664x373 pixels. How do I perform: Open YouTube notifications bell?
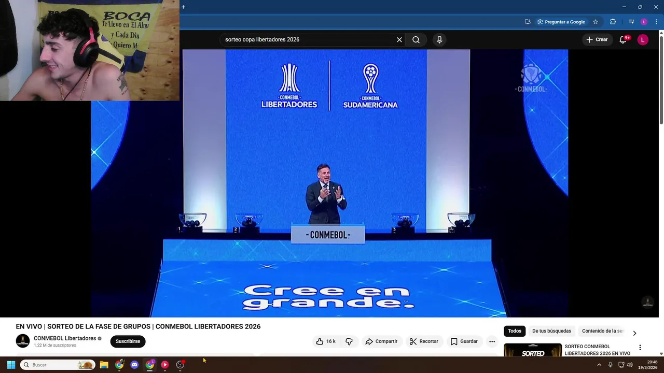(x=623, y=39)
